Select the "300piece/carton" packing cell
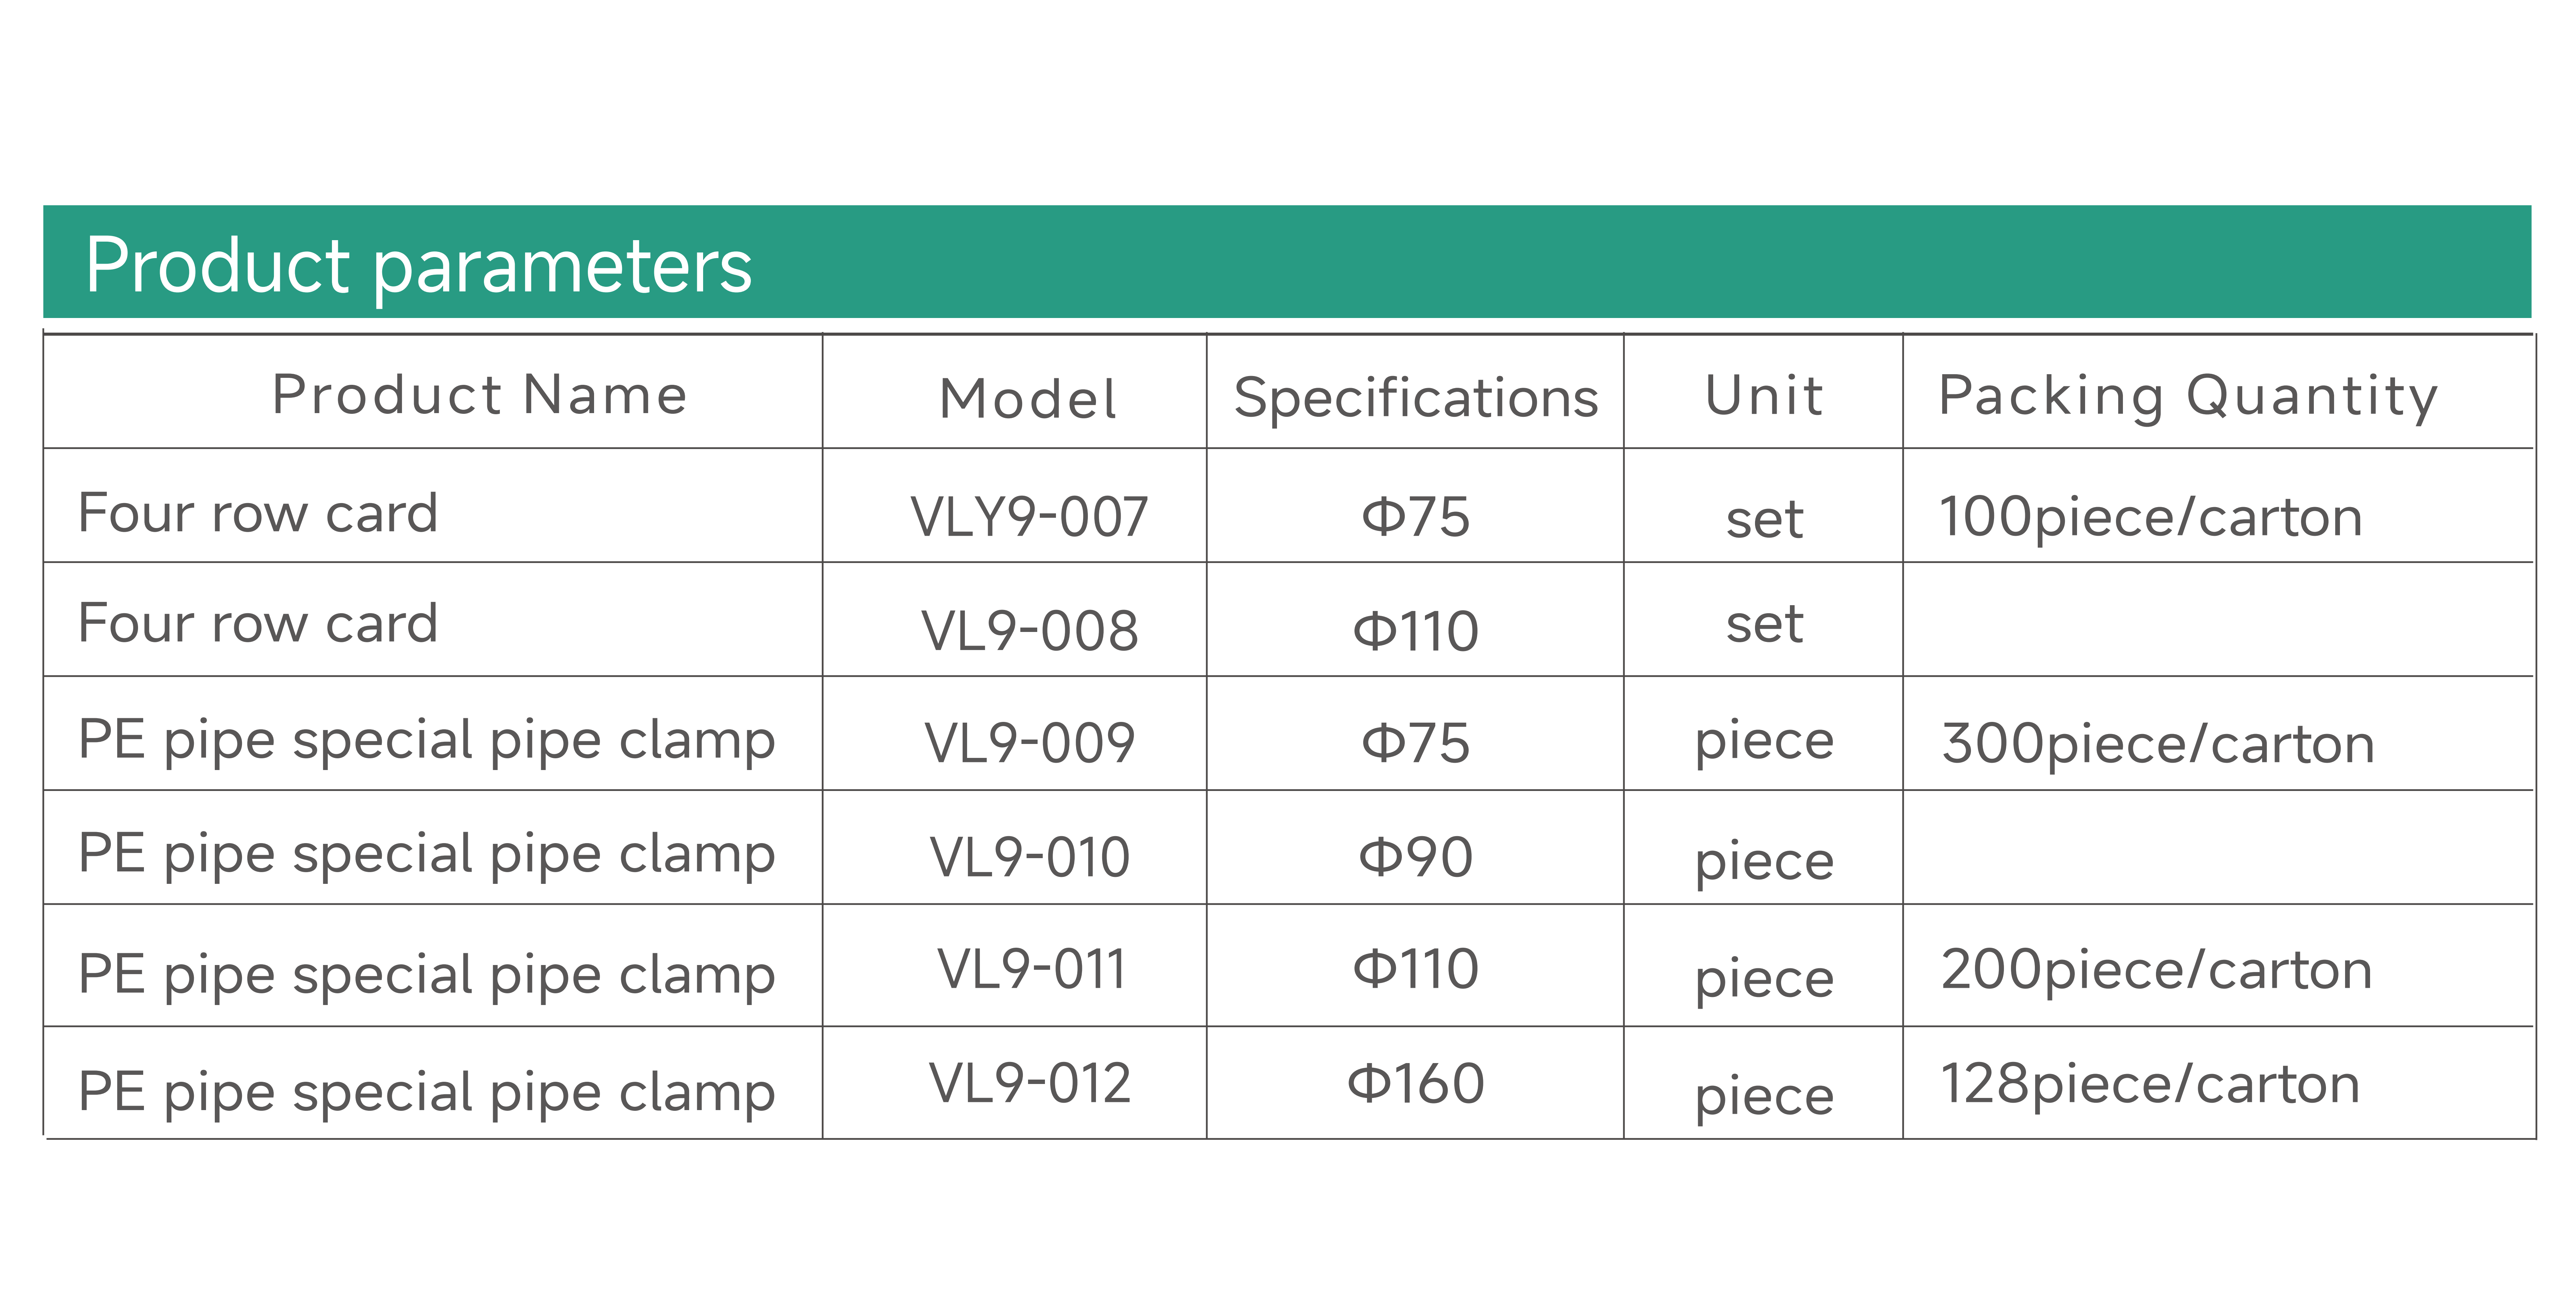The image size is (2576, 1301). [x=2157, y=744]
